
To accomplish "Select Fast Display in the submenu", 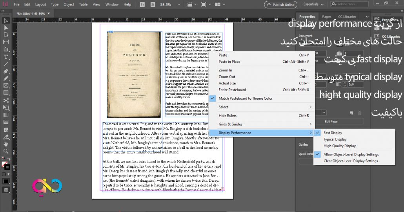I will coord(333,133).
